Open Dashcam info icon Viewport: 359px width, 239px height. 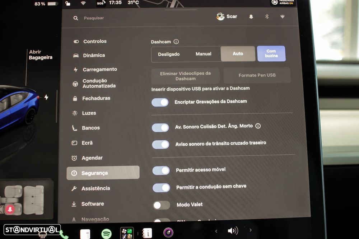point(176,42)
